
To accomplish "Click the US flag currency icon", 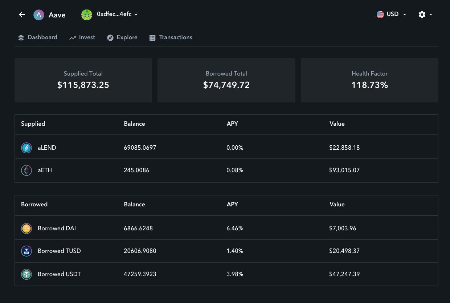I will [x=380, y=15].
